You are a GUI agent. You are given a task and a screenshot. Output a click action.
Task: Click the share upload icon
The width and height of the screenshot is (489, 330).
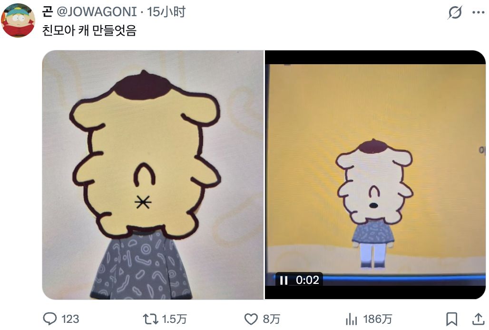(x=478, y=319)
